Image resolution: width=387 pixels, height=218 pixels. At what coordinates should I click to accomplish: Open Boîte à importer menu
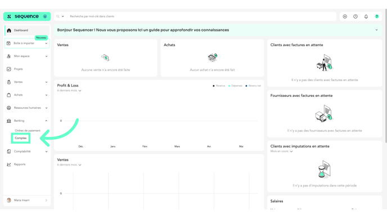27,43
